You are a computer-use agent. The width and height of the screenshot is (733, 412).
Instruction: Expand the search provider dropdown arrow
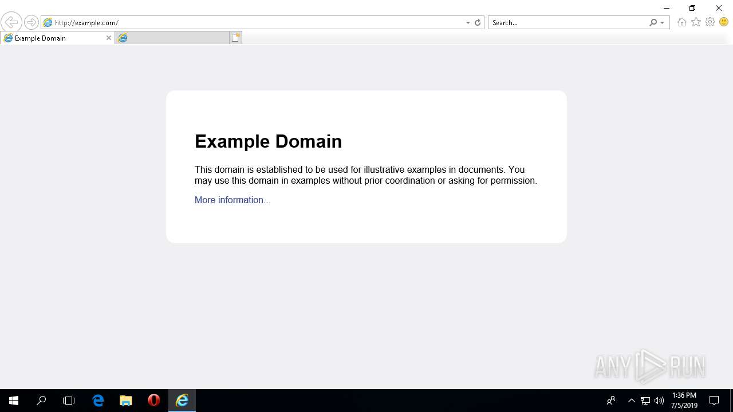coord(663,23)
